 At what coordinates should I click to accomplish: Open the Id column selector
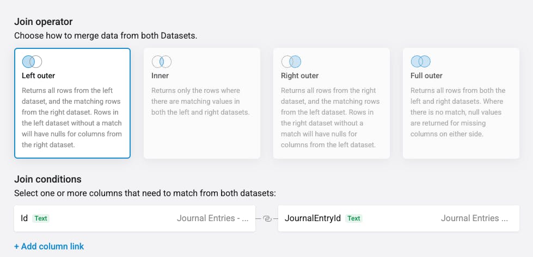pyautogui.click(x=134, y=218)
